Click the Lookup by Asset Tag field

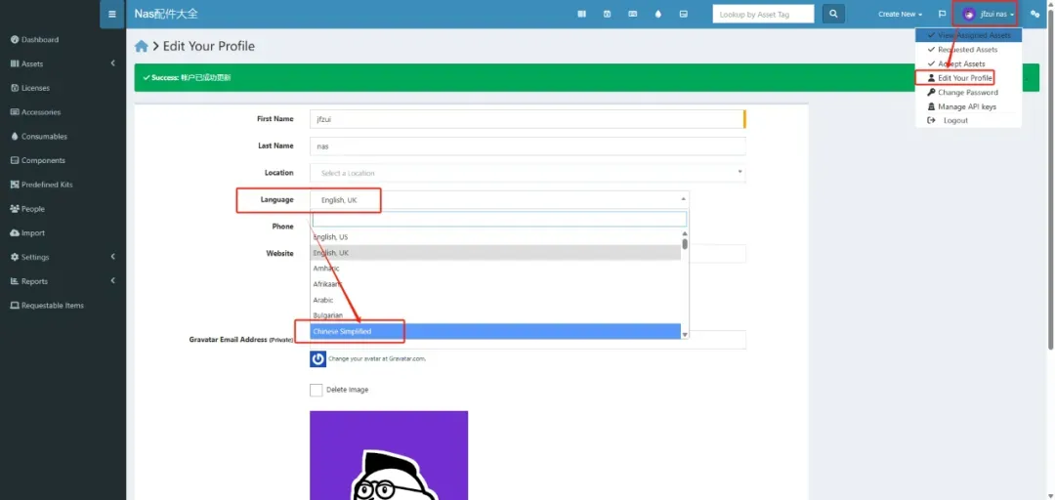point(763,14)
